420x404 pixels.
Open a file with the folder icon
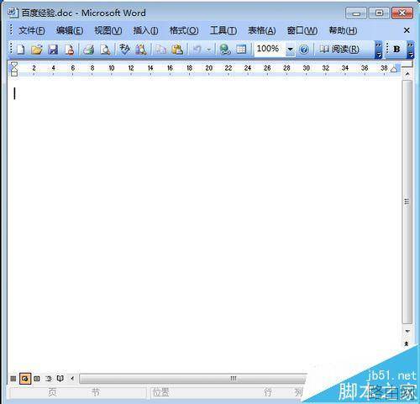[37, 50]
